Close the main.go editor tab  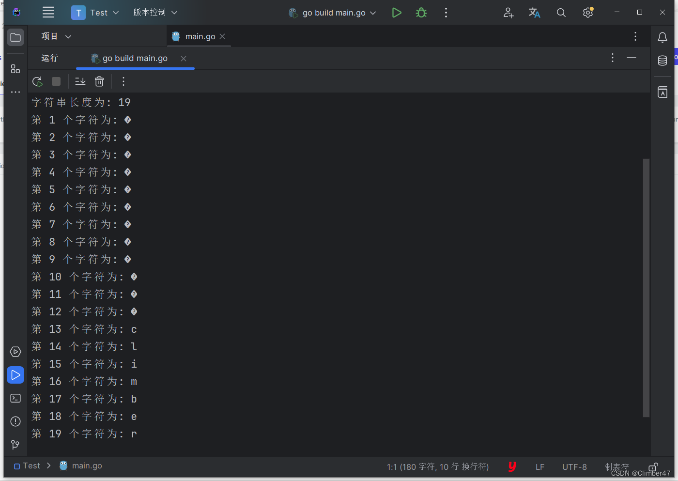(222, 36)
